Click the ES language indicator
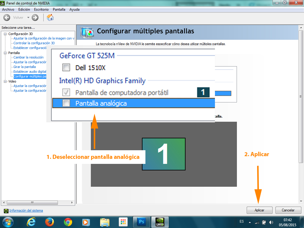Screen dimensions: 304x228 242,221
